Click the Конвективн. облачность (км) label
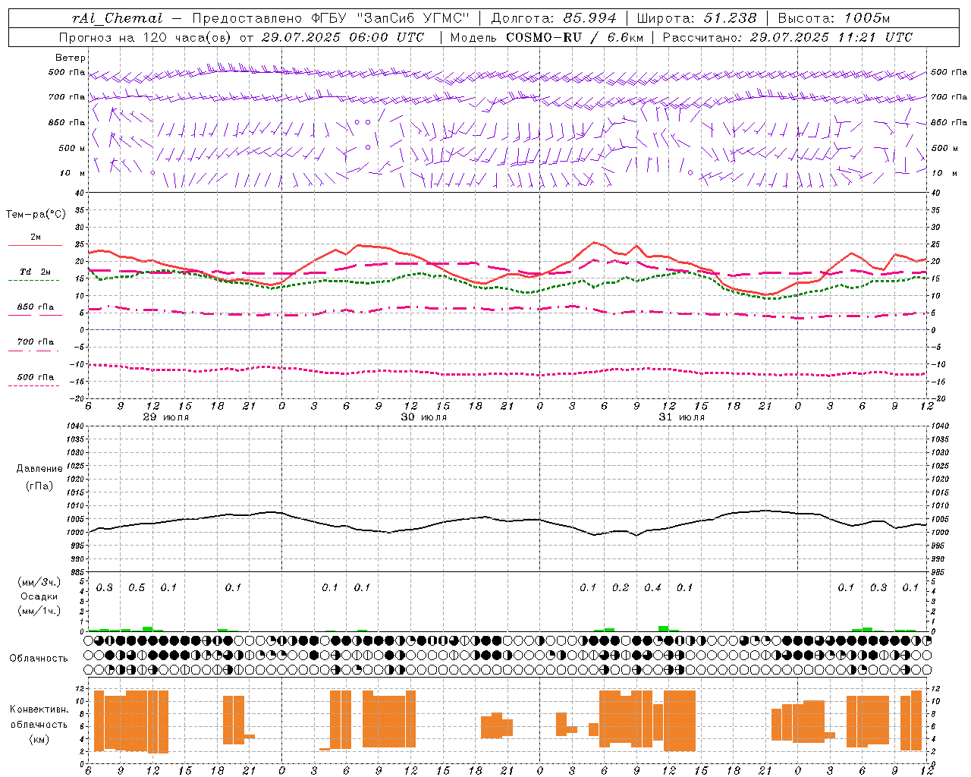Viewport: 971px width, 777px height. coord(39,725)
